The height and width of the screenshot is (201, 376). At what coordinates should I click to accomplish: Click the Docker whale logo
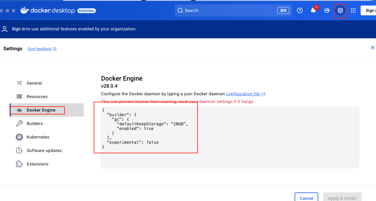coord(25,10)
